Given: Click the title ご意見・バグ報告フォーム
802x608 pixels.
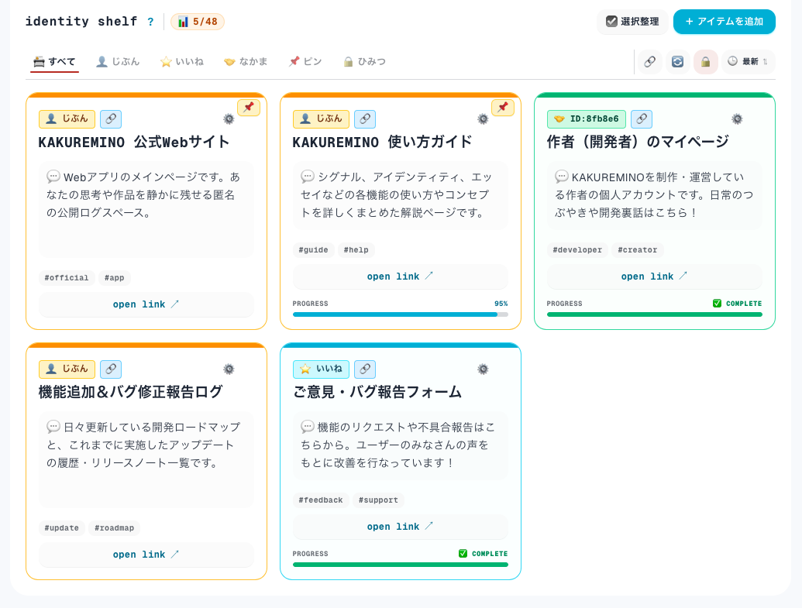Looking at the screenshot, I should [377, 392].
